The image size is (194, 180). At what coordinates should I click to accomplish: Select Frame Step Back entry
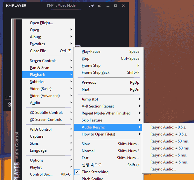[108, 73]
